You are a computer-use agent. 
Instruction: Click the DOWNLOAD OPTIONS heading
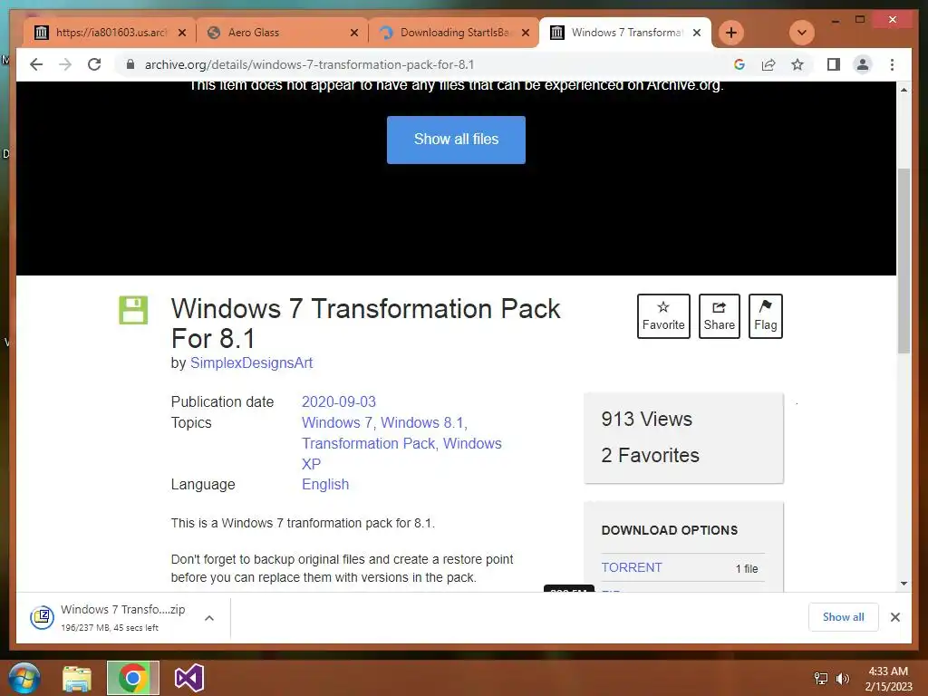[x=670, y=530]
